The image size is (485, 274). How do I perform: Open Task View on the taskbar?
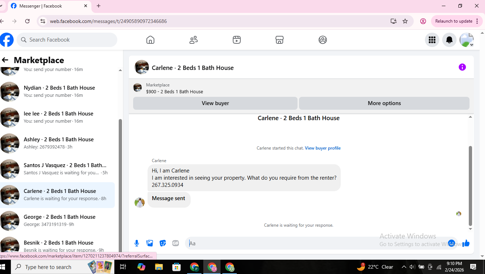click(123, 267)
